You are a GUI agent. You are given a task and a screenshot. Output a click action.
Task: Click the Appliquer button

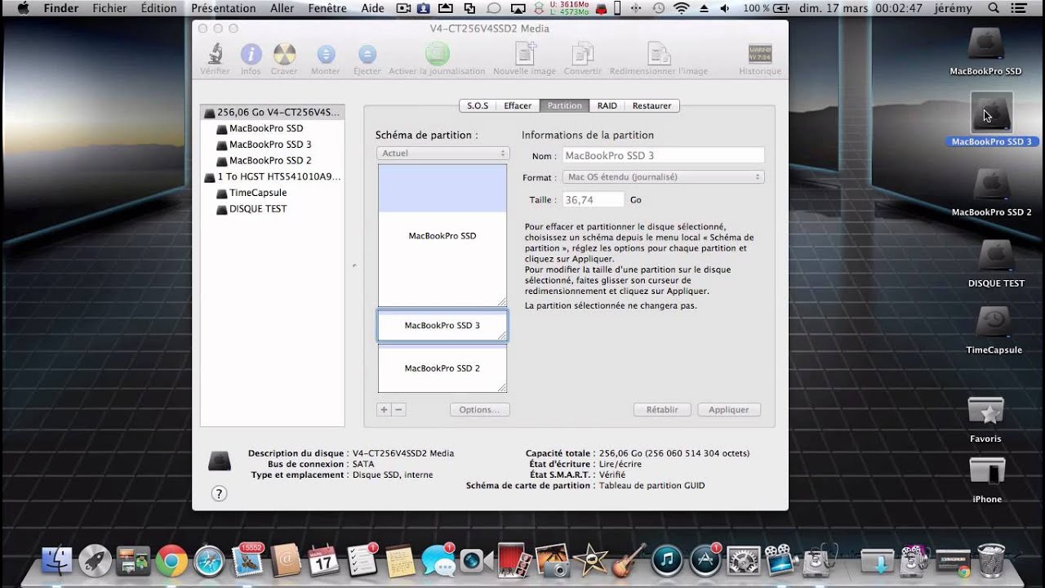click(x=729, y=410)
